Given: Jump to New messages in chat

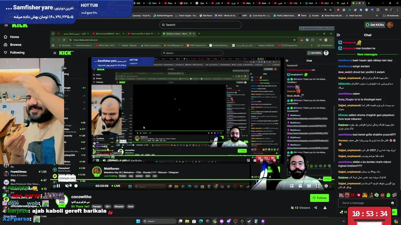Looking at the screenshot, I should [x=367, y=54].
